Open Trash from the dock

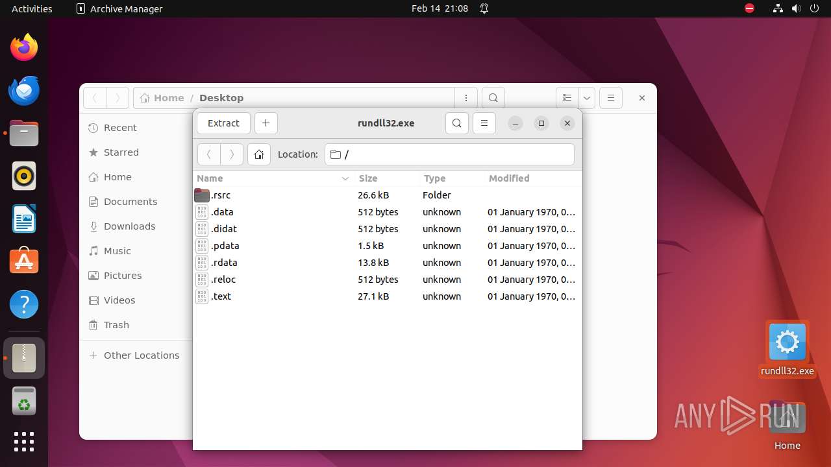[24, 401]
